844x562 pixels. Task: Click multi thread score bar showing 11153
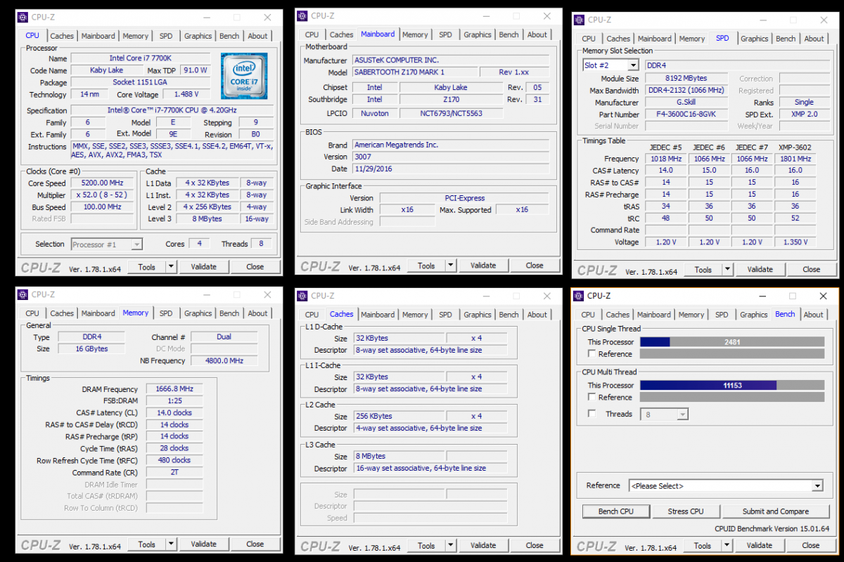point(732,386)
